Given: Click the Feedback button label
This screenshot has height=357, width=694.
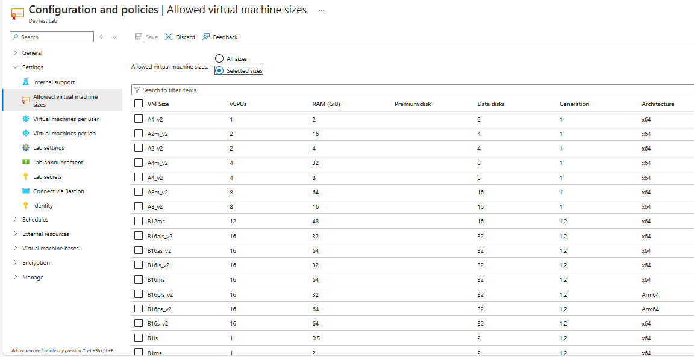Looking at the screenshot, I should click(225, 37).
